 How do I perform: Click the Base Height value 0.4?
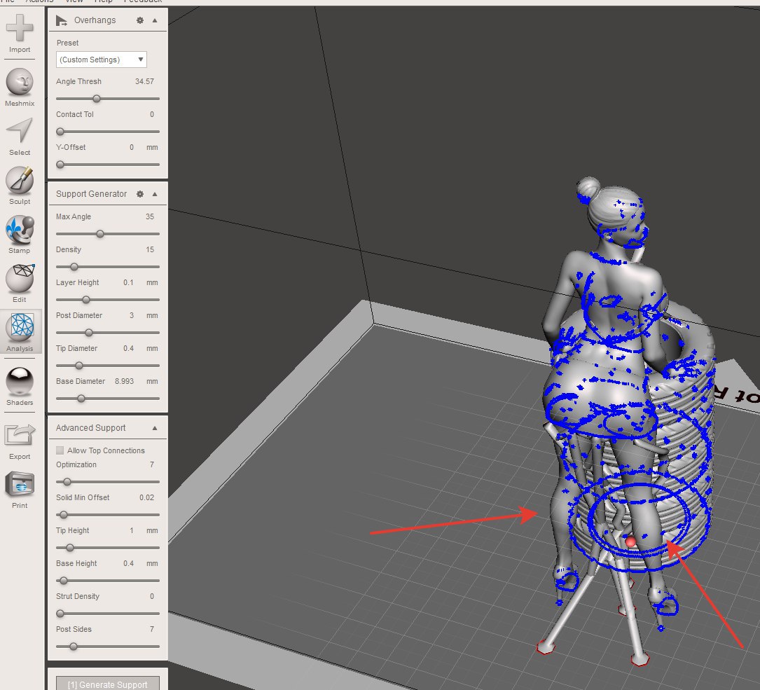(128, 563)
